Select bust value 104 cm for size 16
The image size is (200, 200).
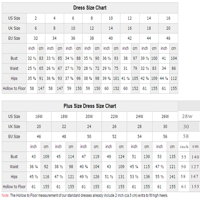click(174, 58)
